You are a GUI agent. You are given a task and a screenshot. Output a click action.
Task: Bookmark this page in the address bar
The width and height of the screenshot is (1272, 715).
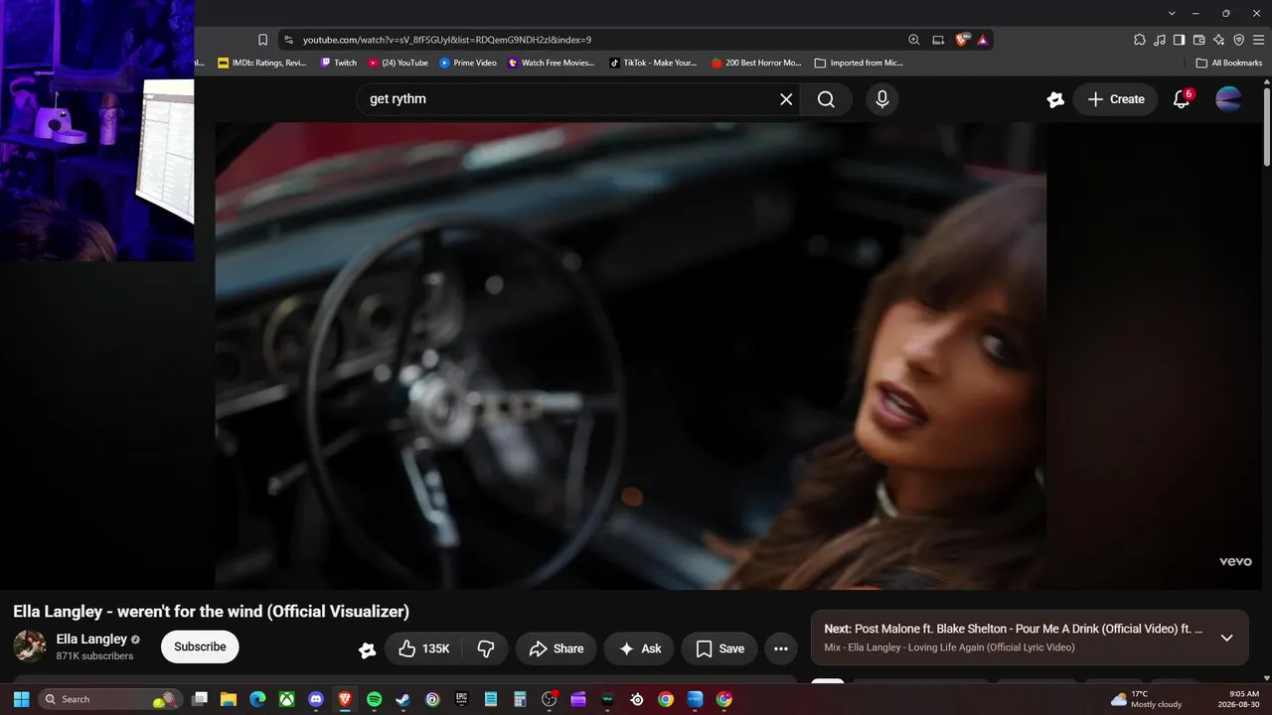[x=262, y=40]
